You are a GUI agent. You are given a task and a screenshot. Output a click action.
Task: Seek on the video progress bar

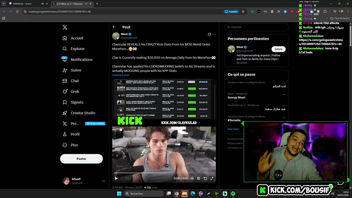pos(164,173)
